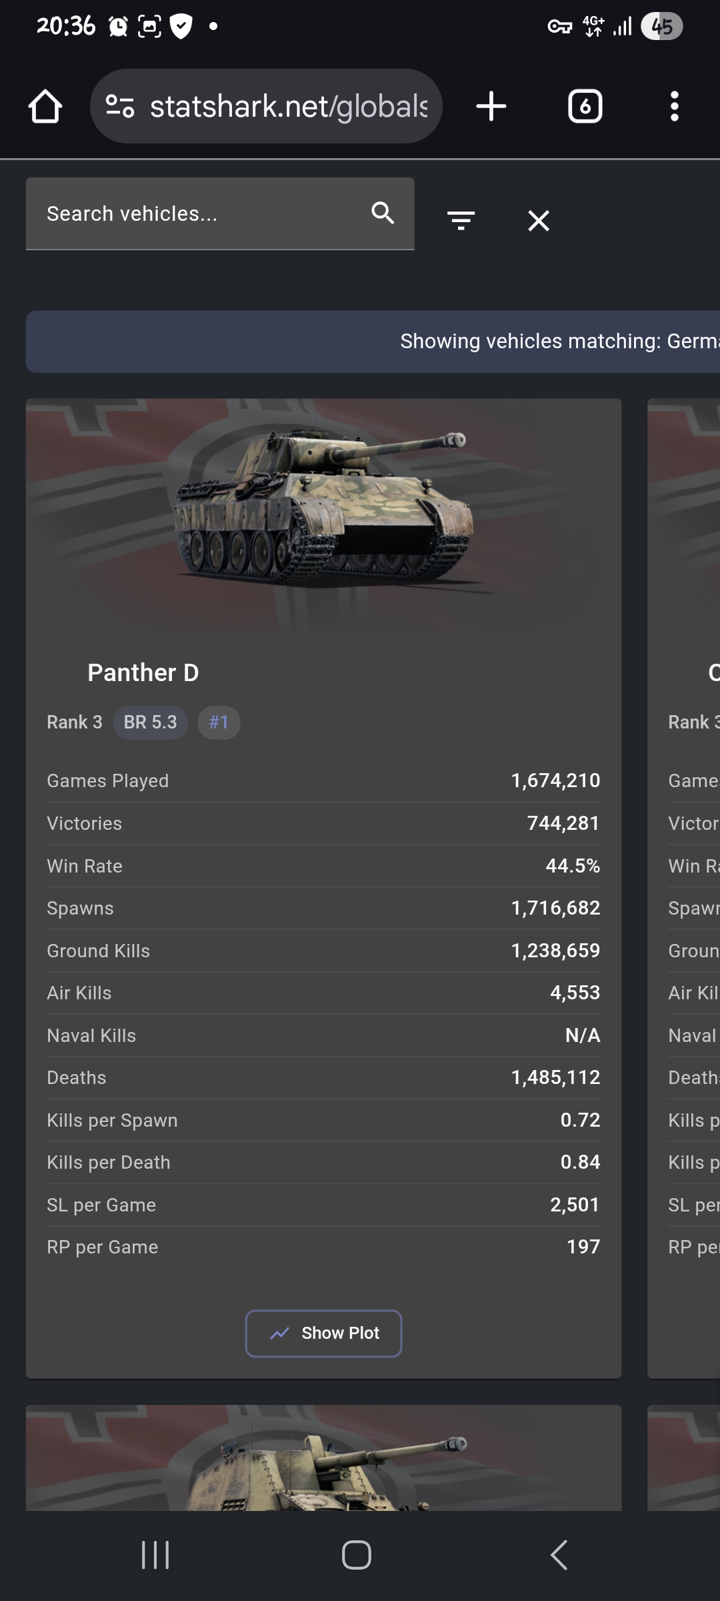Click the second vehicle thumbnail below
The height and width of the screenshot is (1601, 720).
(324, 1461)
